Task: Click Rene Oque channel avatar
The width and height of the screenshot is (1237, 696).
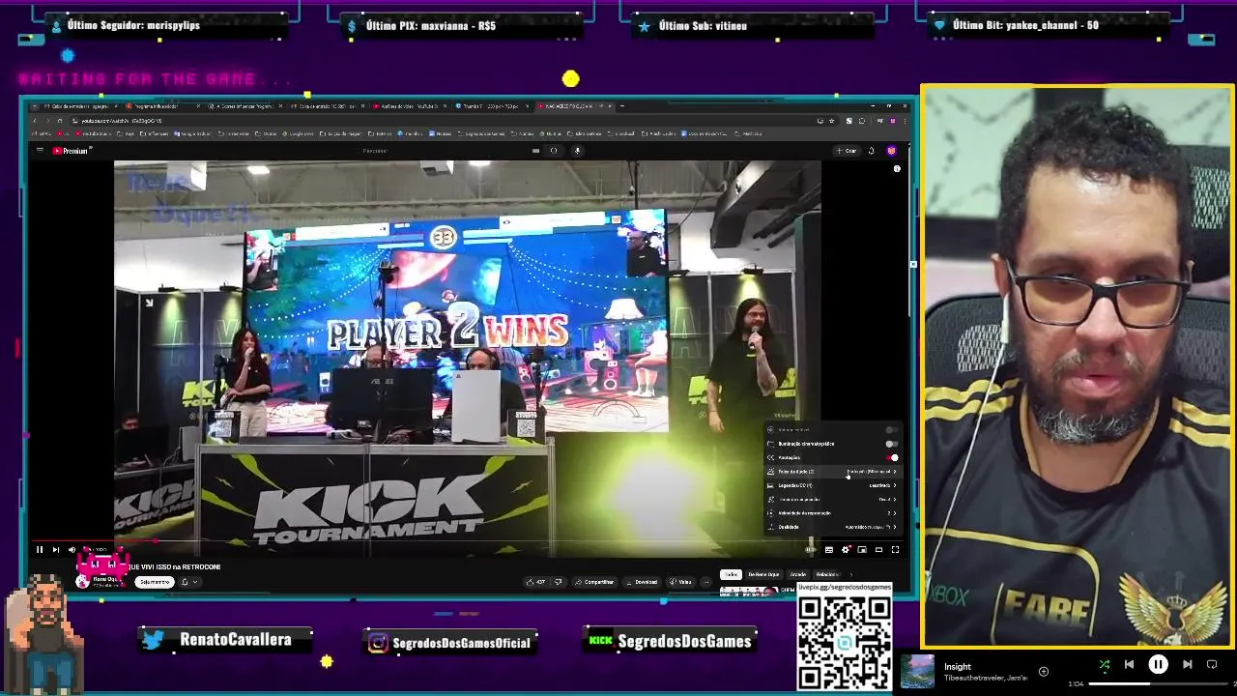Action: [83, 581]
